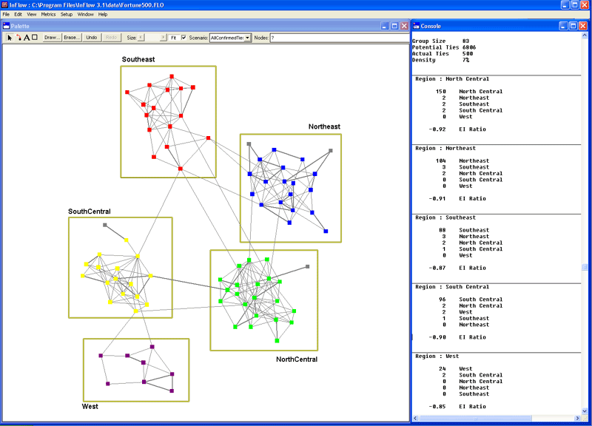
Task: Select the arrow pointer tool
Action: [10, 38]
